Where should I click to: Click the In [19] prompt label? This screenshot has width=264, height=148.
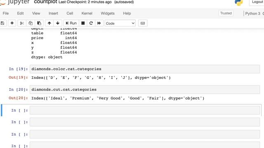tap(18, 69)
